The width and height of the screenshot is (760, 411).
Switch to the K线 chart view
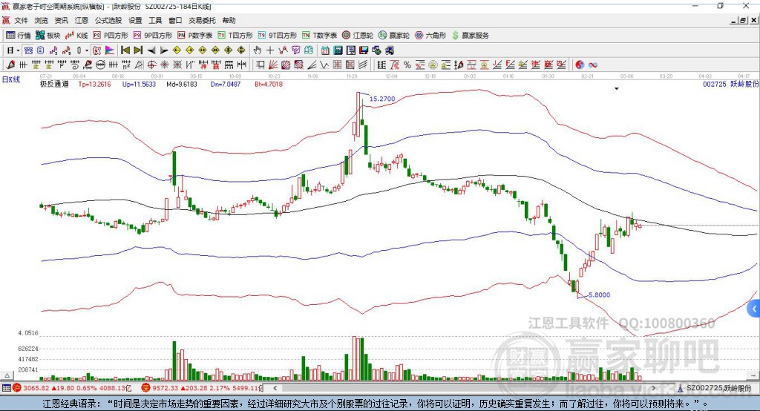tap(76, 36)
